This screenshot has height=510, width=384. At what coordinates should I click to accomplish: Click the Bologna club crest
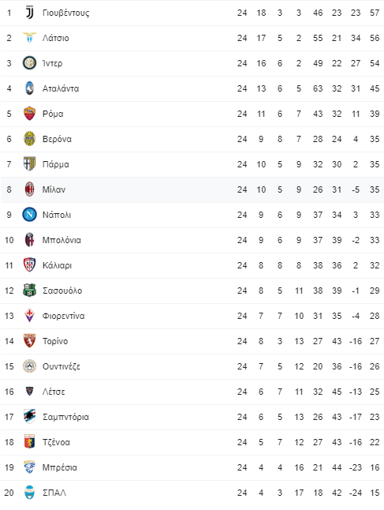[29, 240]
